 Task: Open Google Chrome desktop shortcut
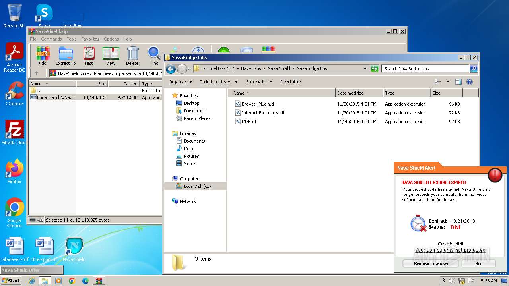click(14, 213)
